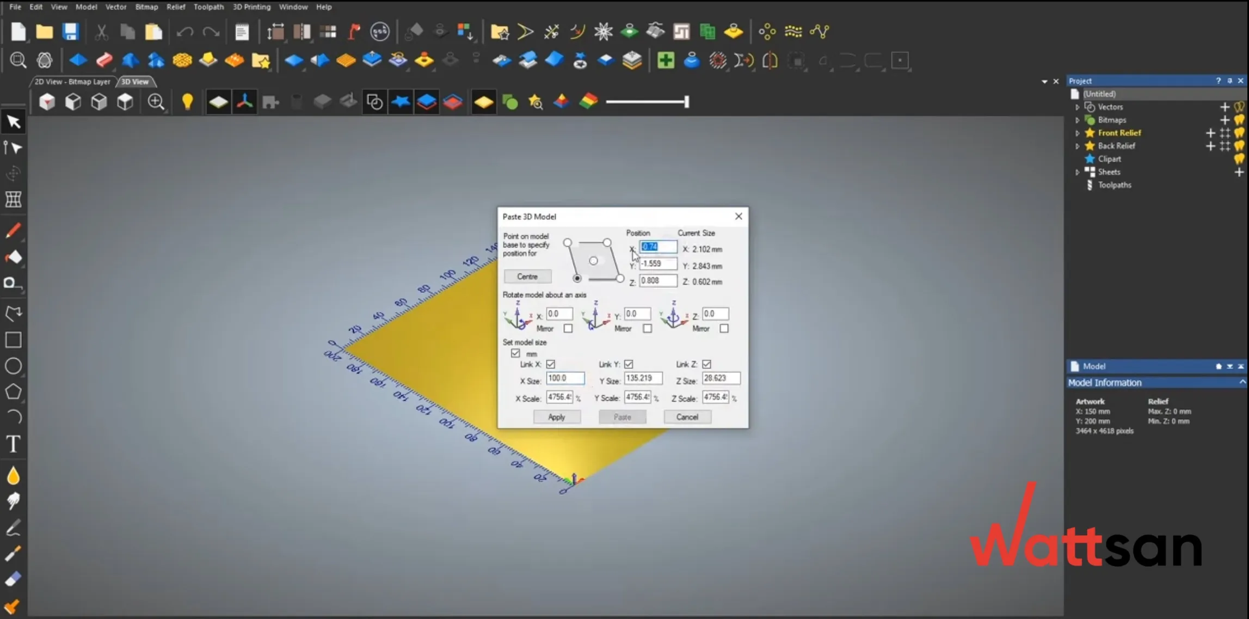Viewport: 1249px width, 619px height.
Task: Click the Paste clipboard icon in toolbar
Action: [153, 32]
